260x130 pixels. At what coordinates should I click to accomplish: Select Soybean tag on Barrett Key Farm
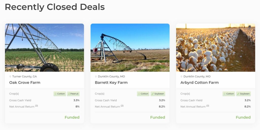click(158, 94)
